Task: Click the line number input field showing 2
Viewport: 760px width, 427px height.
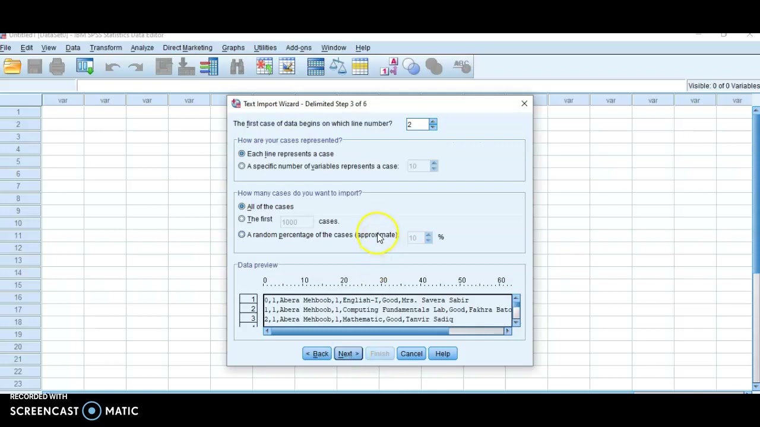Action: point(417,124)
